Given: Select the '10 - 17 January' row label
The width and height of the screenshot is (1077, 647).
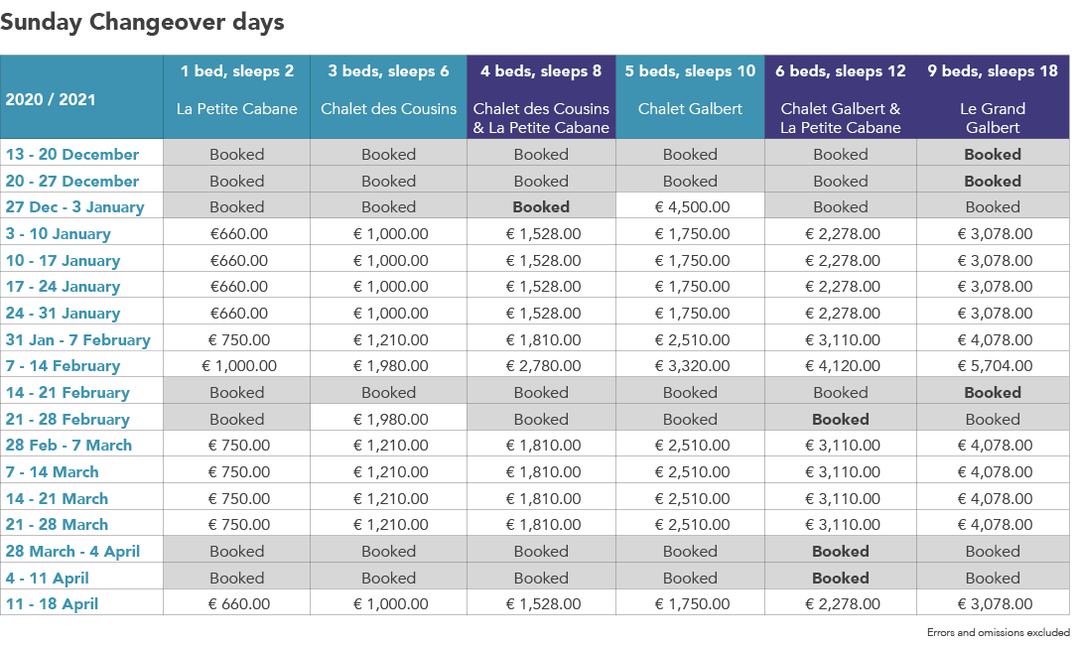Looking at the screenshot, I should (x=63, y=260).
